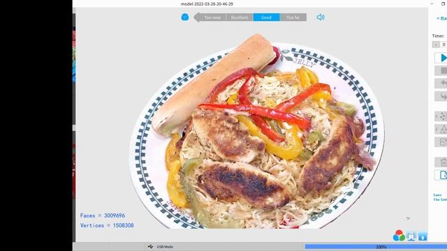The image size is (447, 251).
Task: Click the mesh triangle icon
Action: tap(441, 129)
